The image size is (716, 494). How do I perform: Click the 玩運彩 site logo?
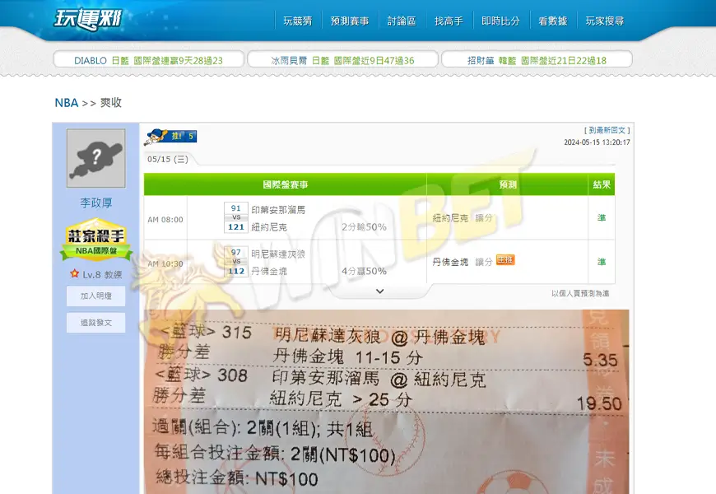(x=88, y=20)
